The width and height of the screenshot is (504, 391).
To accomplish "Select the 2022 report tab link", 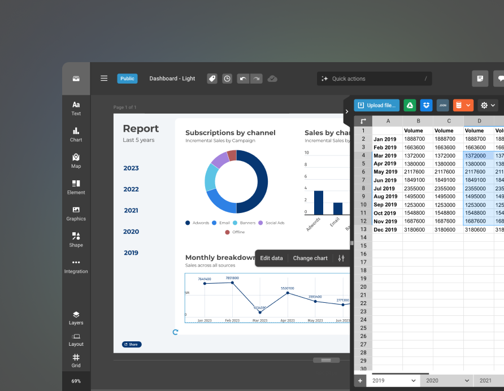I will (x=131, y=189).
